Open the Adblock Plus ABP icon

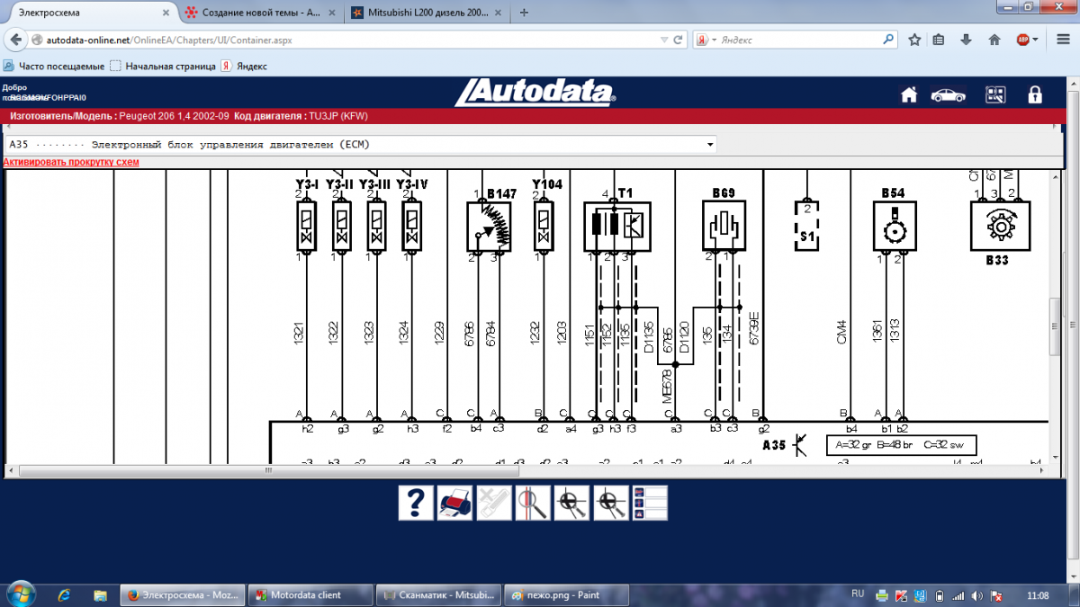click(1022, 40)
